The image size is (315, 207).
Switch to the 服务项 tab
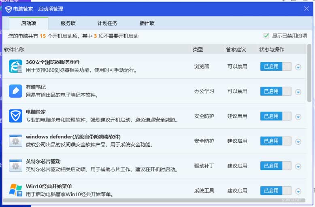pos(68,23)
